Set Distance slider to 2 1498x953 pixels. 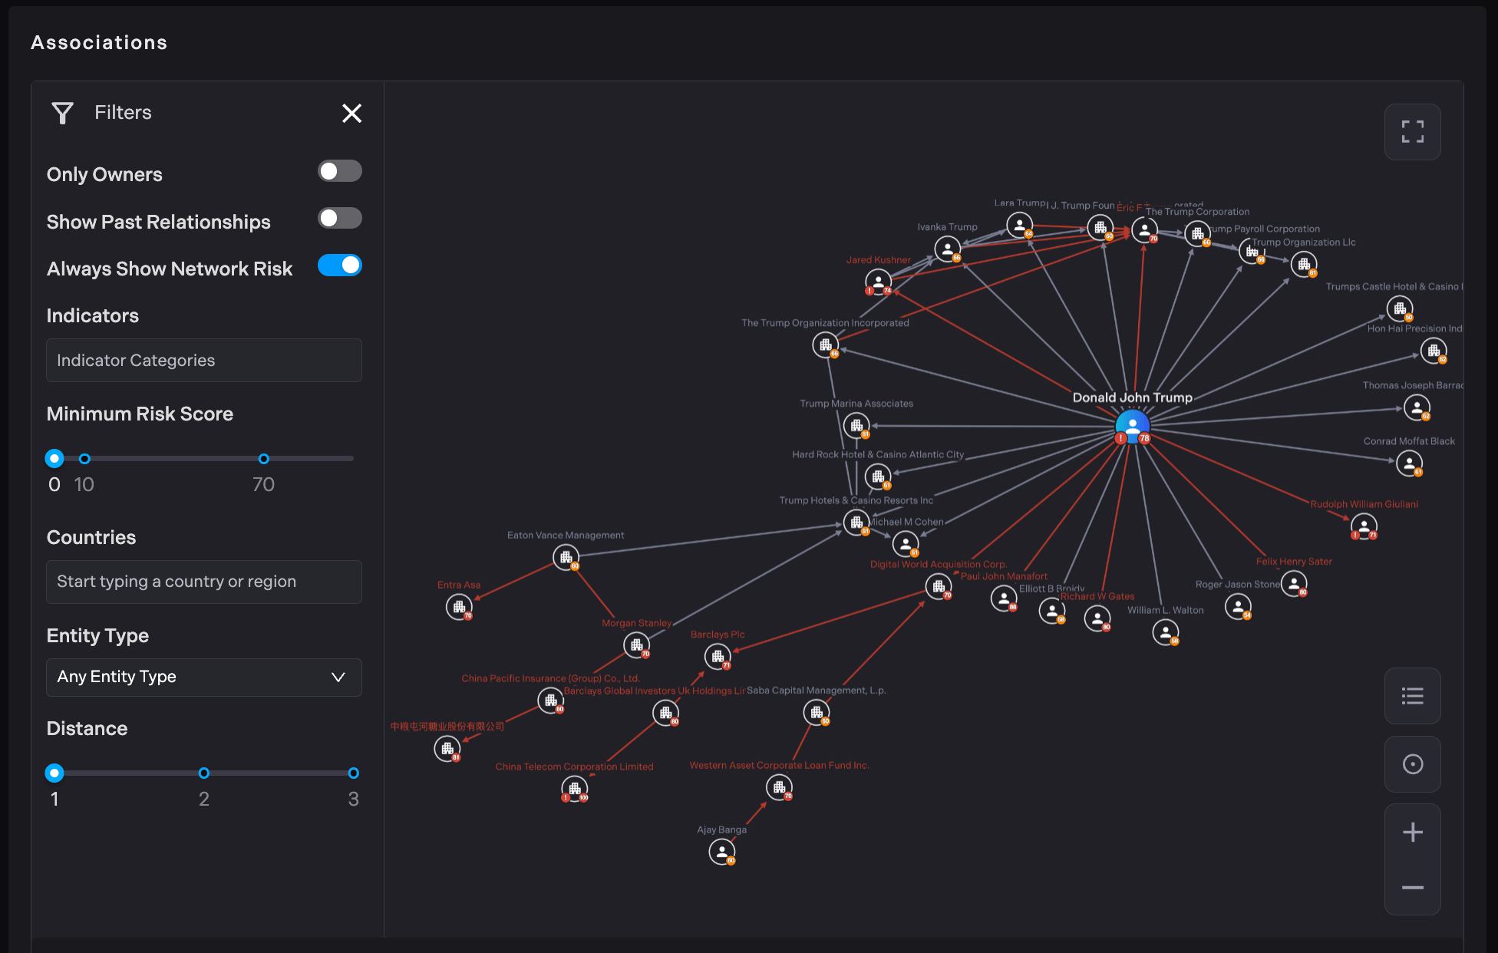click(x=203, y=773)
